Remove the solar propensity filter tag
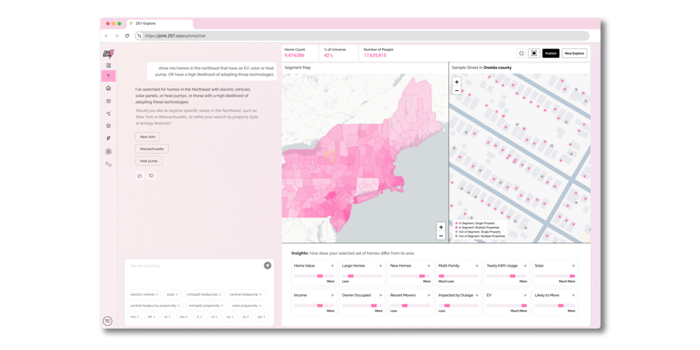This screenshot has width=700, height=350. tap(260, 306)
